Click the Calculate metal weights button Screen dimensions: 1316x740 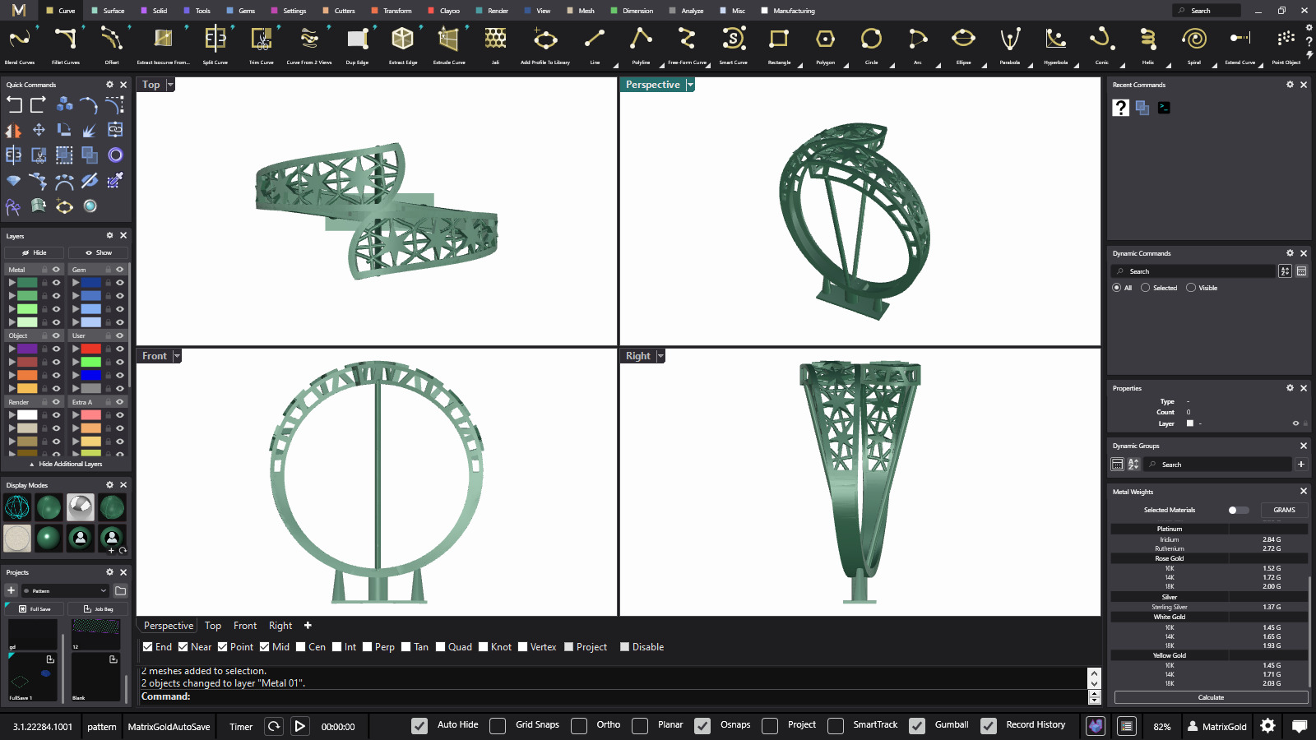[1211, 697]
